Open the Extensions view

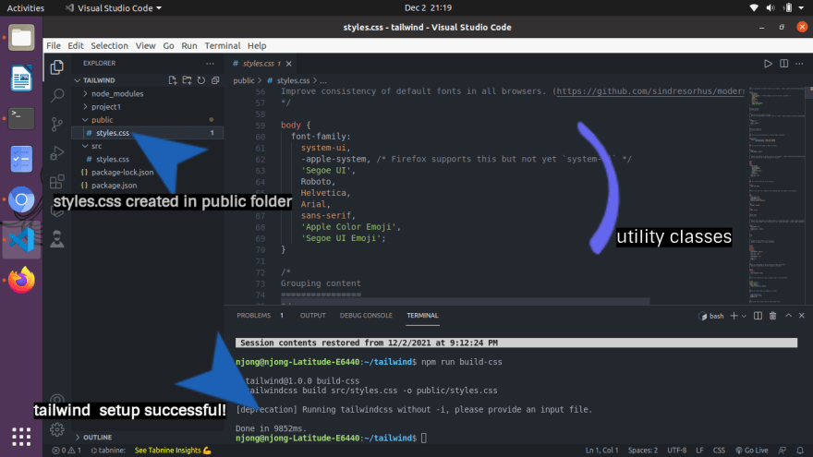[x=57, y=181]
